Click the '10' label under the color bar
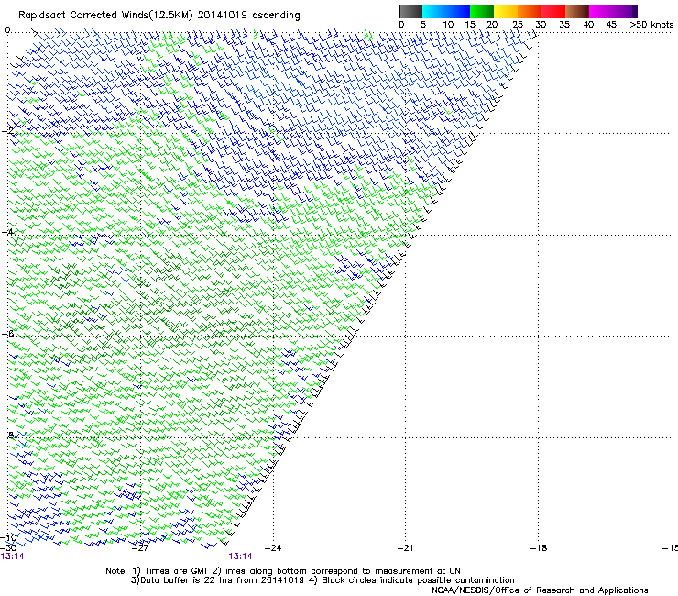The width and height of the screenshot is (678, 596). tap(448, 25)
